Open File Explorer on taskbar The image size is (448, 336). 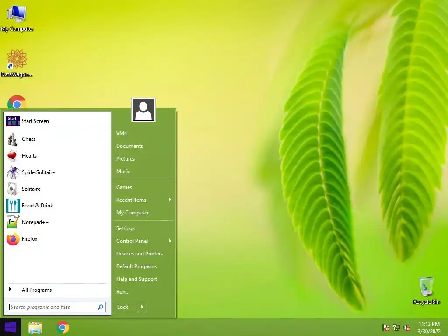coord(35,328)
